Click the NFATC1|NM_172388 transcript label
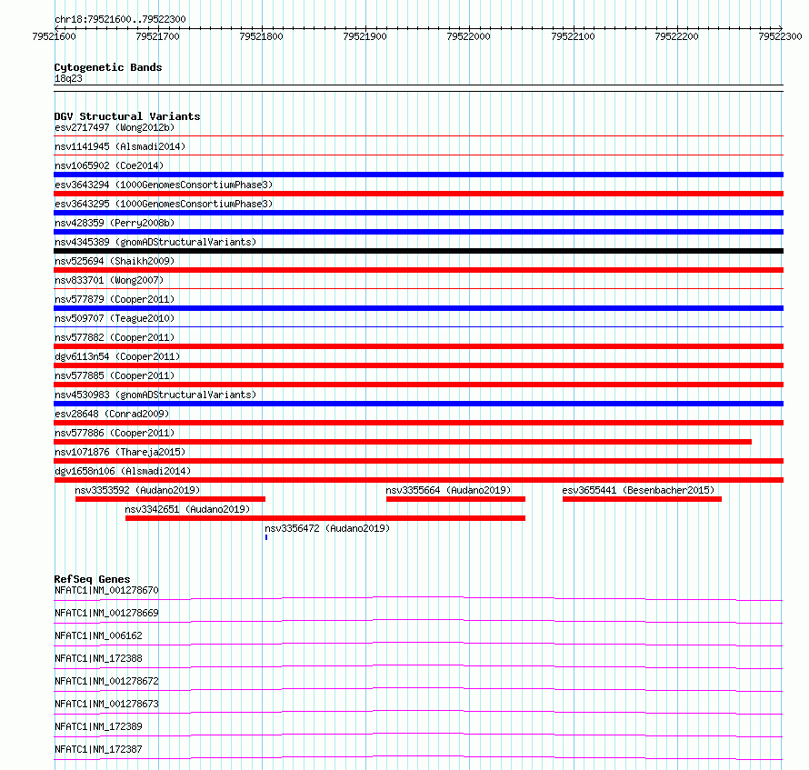Image resolution: width=809 pixels, height=770 pixels. click(98, 658)
